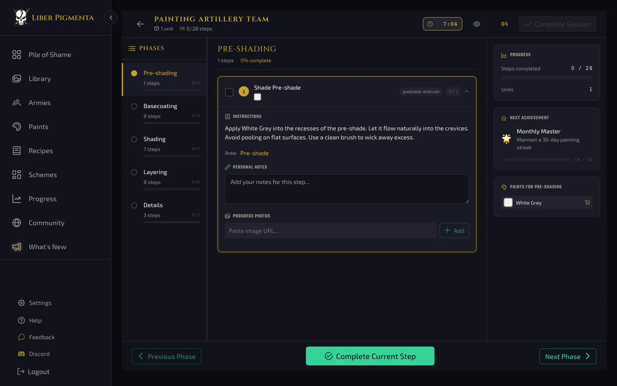Select the Layering phase radio circle
Image resolution: width=617 pixels, height=386 pixels.
134,173
